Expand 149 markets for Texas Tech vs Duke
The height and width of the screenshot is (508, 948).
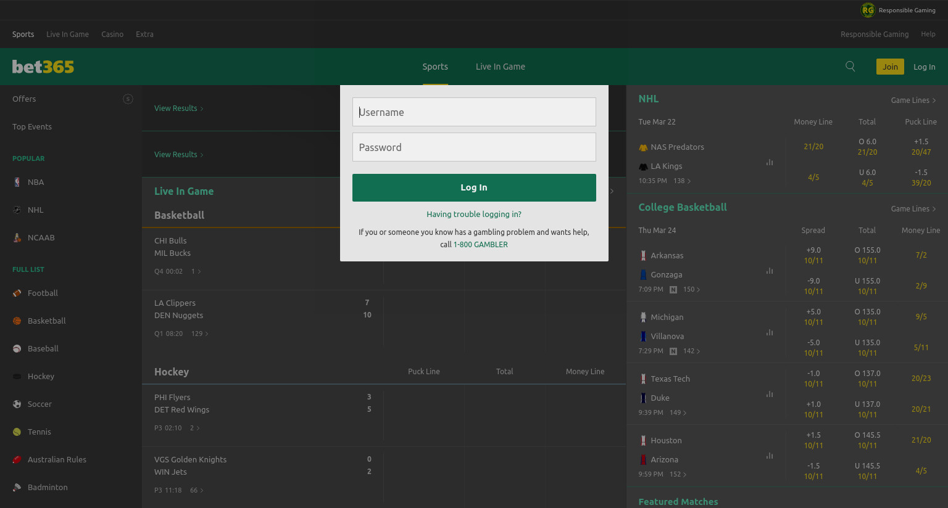[x=678, y=413]
